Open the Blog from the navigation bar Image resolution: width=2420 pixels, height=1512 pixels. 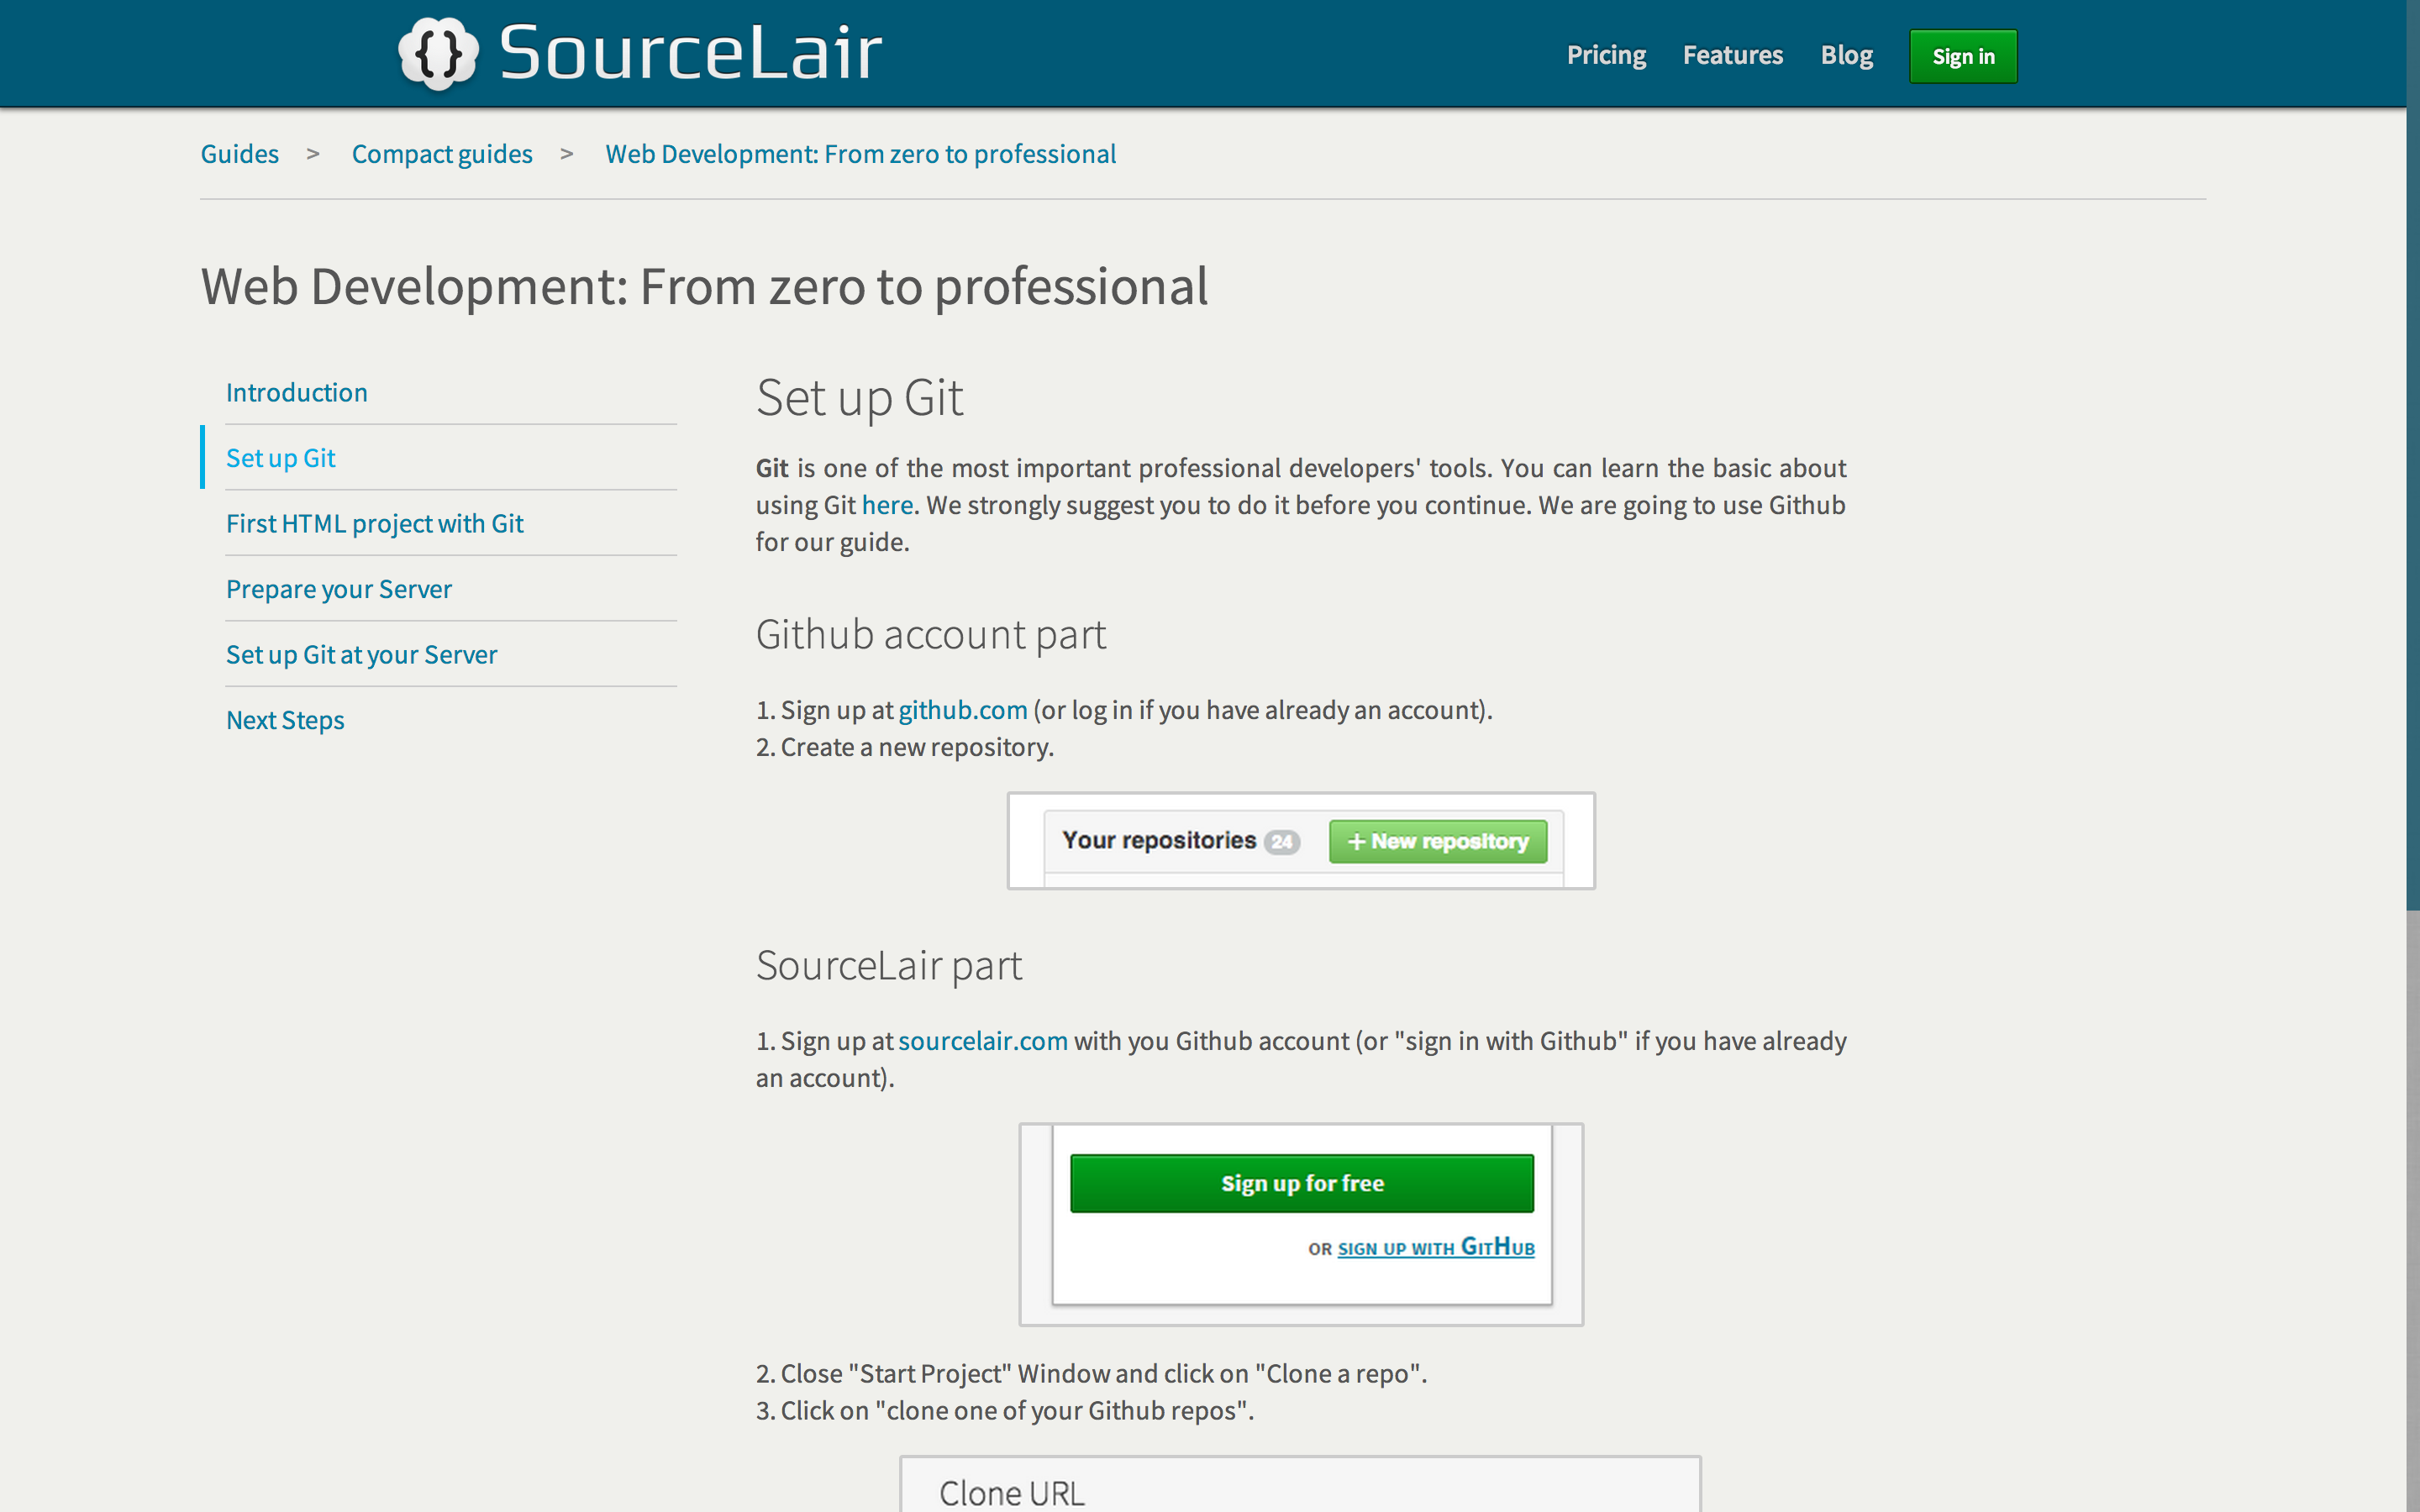tap(1846, 55)
